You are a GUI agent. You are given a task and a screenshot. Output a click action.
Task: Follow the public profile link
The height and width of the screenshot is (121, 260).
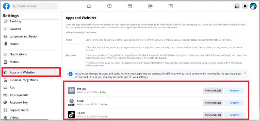pyautogui.click(x=135, y=40)
